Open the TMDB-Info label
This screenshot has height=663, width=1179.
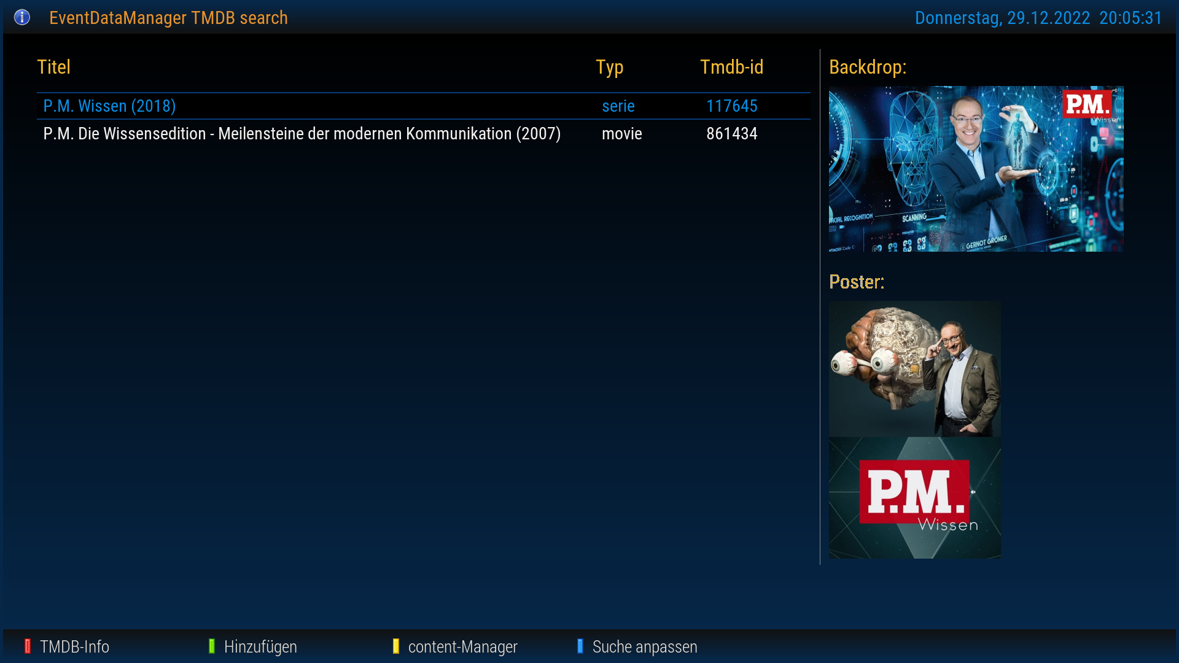pyautogui.click(x=74, y=646)
